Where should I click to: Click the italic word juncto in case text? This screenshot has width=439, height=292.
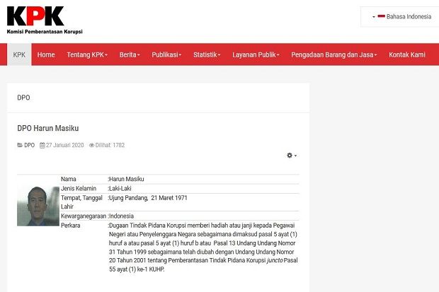[275, 260]
